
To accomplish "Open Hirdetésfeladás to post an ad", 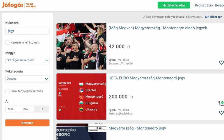I will [x=174, y=5].
